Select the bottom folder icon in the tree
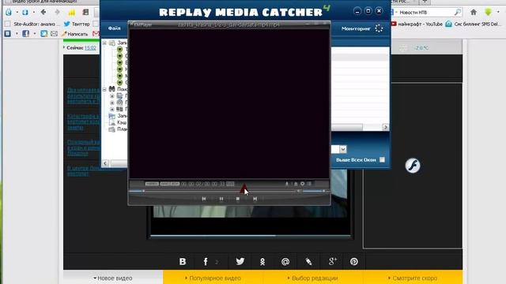506x284 pixels. (112, 129)
